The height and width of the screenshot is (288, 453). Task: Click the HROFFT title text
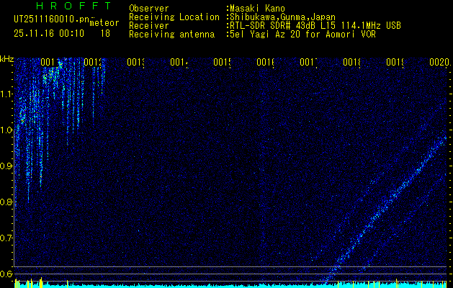point(70,6)
